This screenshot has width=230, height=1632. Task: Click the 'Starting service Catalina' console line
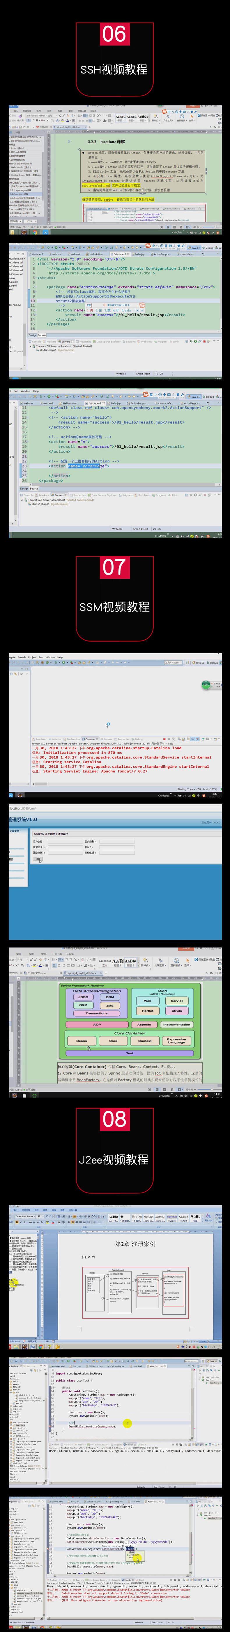[66, 762]
